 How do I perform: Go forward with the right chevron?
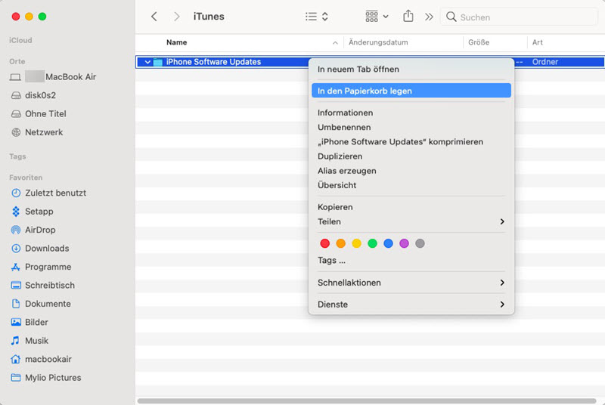[x=177, y=17]
